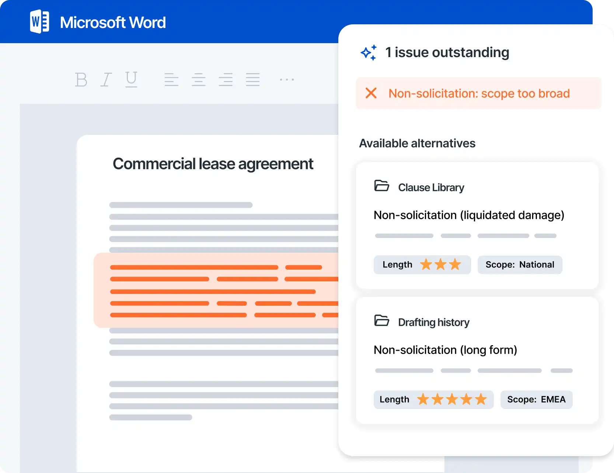Open the Clause Library folder icon

[382, 186]
